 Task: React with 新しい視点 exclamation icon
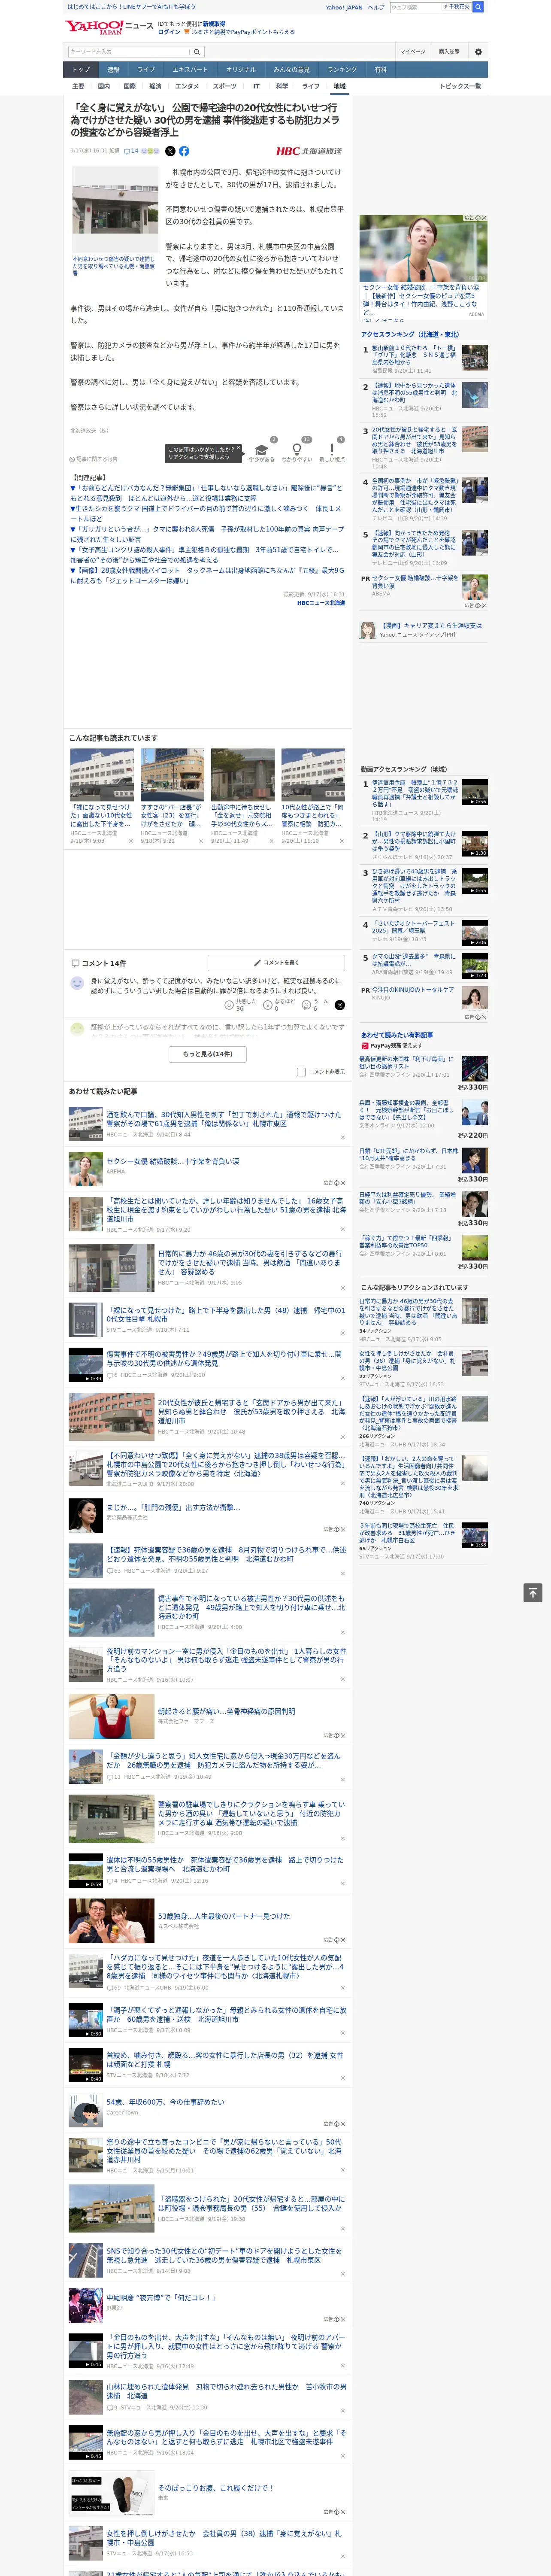tap(332, 450)
